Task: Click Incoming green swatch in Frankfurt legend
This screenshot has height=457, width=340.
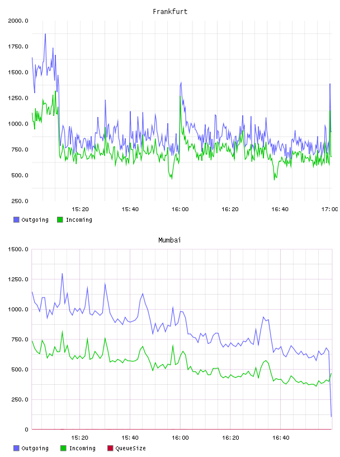Action: [60, 220]
